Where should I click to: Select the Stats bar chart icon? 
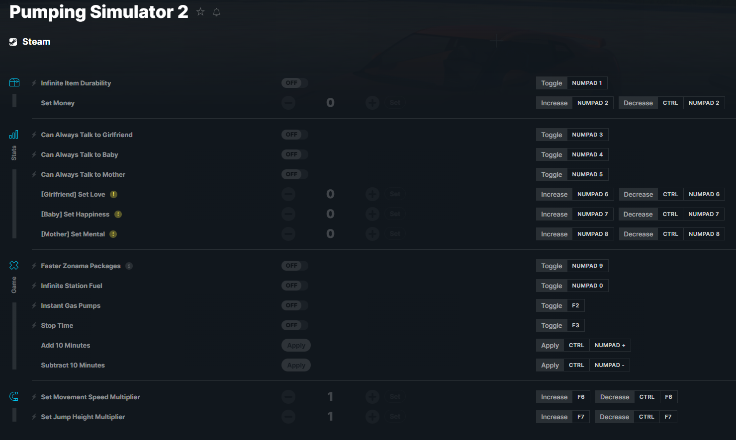point(14,135)
